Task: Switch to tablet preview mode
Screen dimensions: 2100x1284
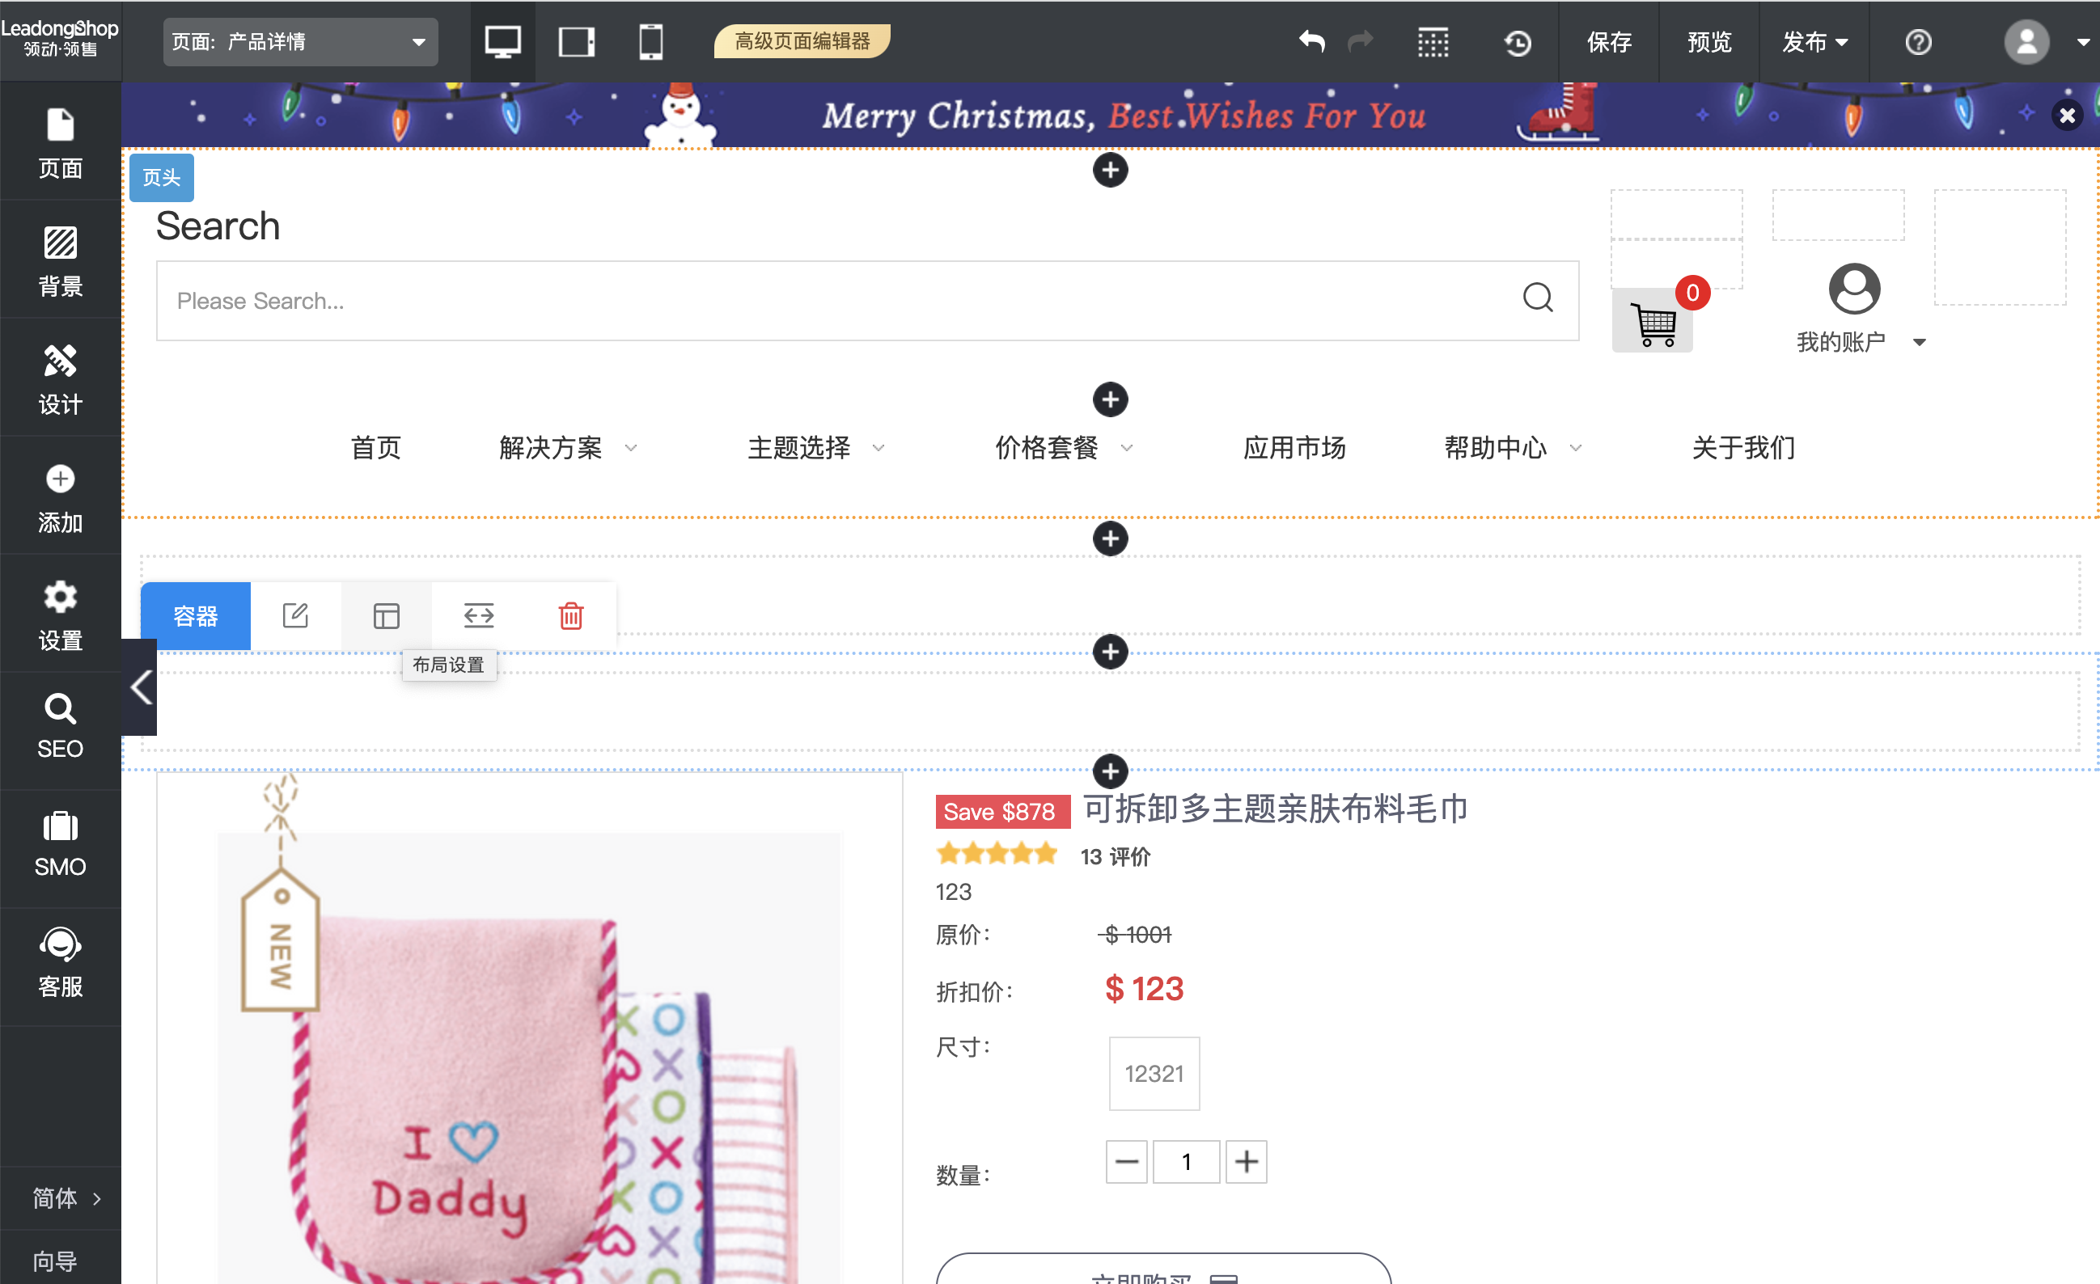Action: pyautogui.click(x=576, y=42)
